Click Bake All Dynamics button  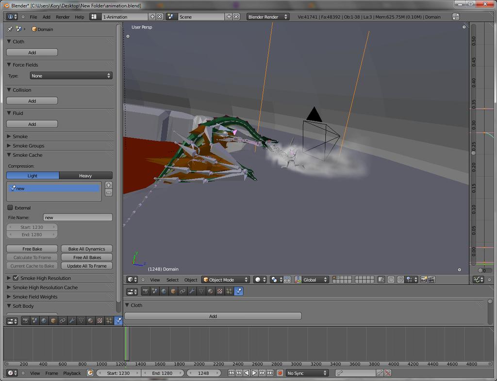(86, 249)
